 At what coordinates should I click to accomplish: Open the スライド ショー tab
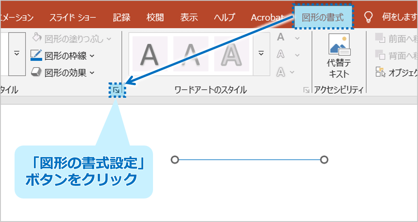[72, 17]
